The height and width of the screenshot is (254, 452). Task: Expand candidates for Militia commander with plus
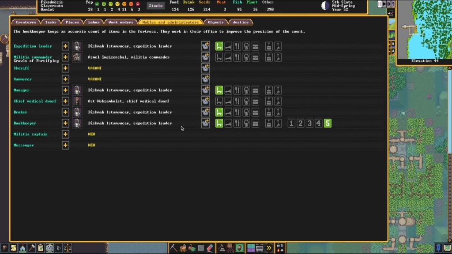pyautogui.click(x=65, y=57)
